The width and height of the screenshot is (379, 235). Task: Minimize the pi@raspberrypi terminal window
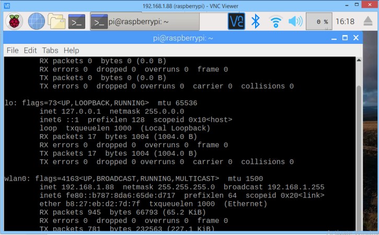(x=334, y=38)
